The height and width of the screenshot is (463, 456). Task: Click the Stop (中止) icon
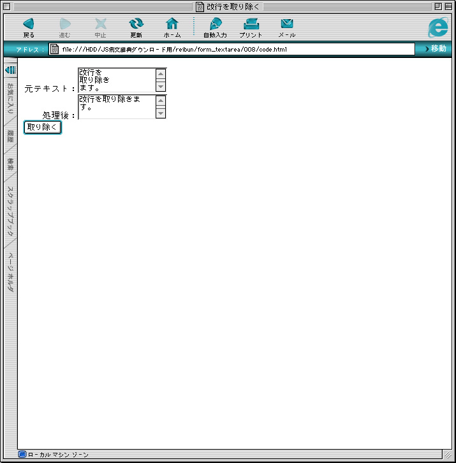click(101, 24)
